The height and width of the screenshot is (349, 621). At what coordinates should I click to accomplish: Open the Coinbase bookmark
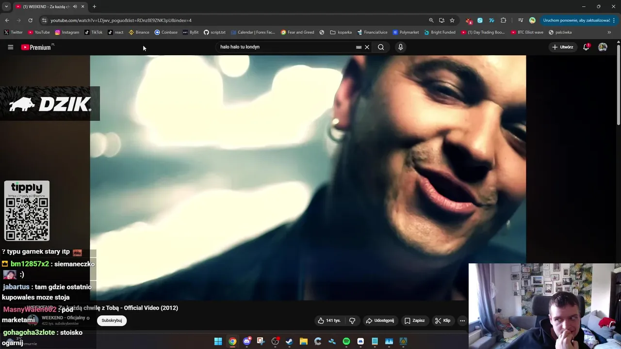tap(166, 32)
